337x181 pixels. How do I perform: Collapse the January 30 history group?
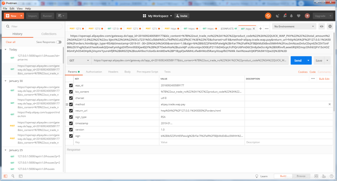[6, 81]
